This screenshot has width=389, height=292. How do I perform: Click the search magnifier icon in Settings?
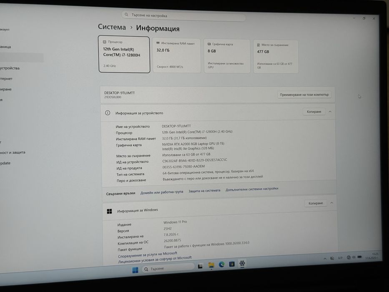click(x=126, y=15)
